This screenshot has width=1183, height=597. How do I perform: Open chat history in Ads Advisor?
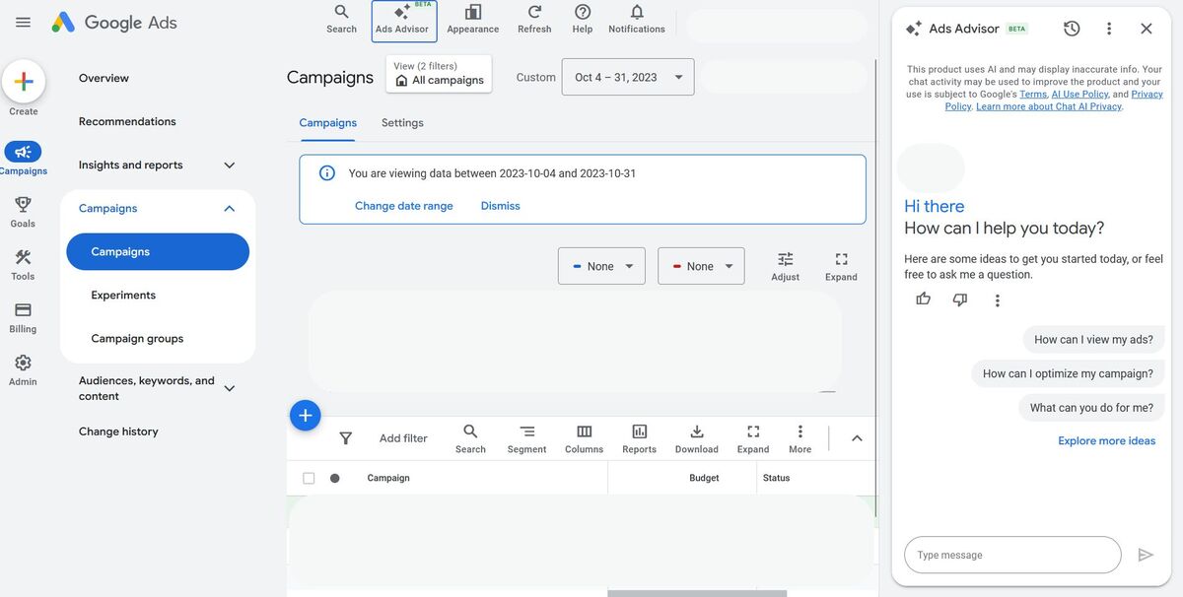pos(1072,29)
